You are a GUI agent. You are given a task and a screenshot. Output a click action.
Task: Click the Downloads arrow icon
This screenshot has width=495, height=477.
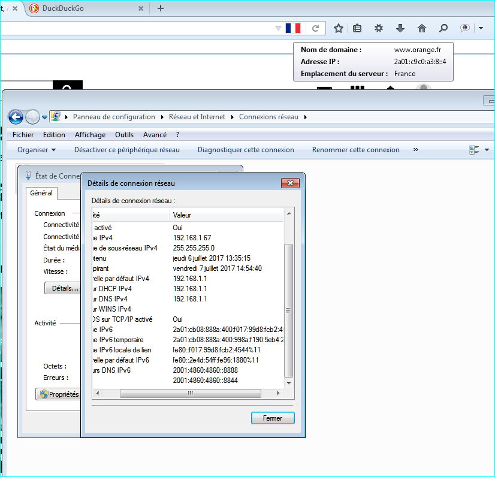[400, 28]
